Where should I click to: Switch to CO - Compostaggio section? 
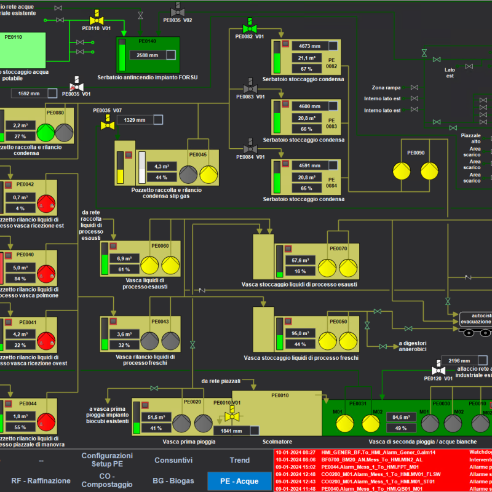(x=107, y=480)
